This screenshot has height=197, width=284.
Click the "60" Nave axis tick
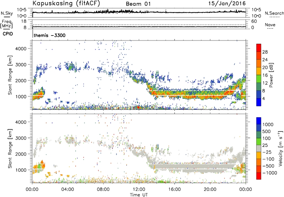254,21
